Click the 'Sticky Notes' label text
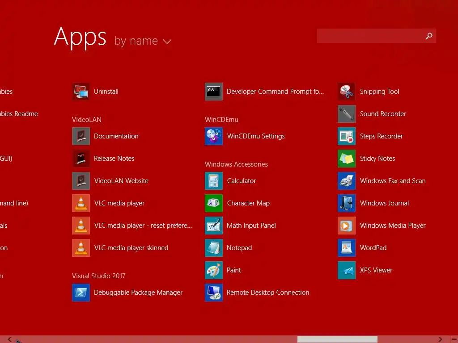458x343 pixels. point(377,159)
